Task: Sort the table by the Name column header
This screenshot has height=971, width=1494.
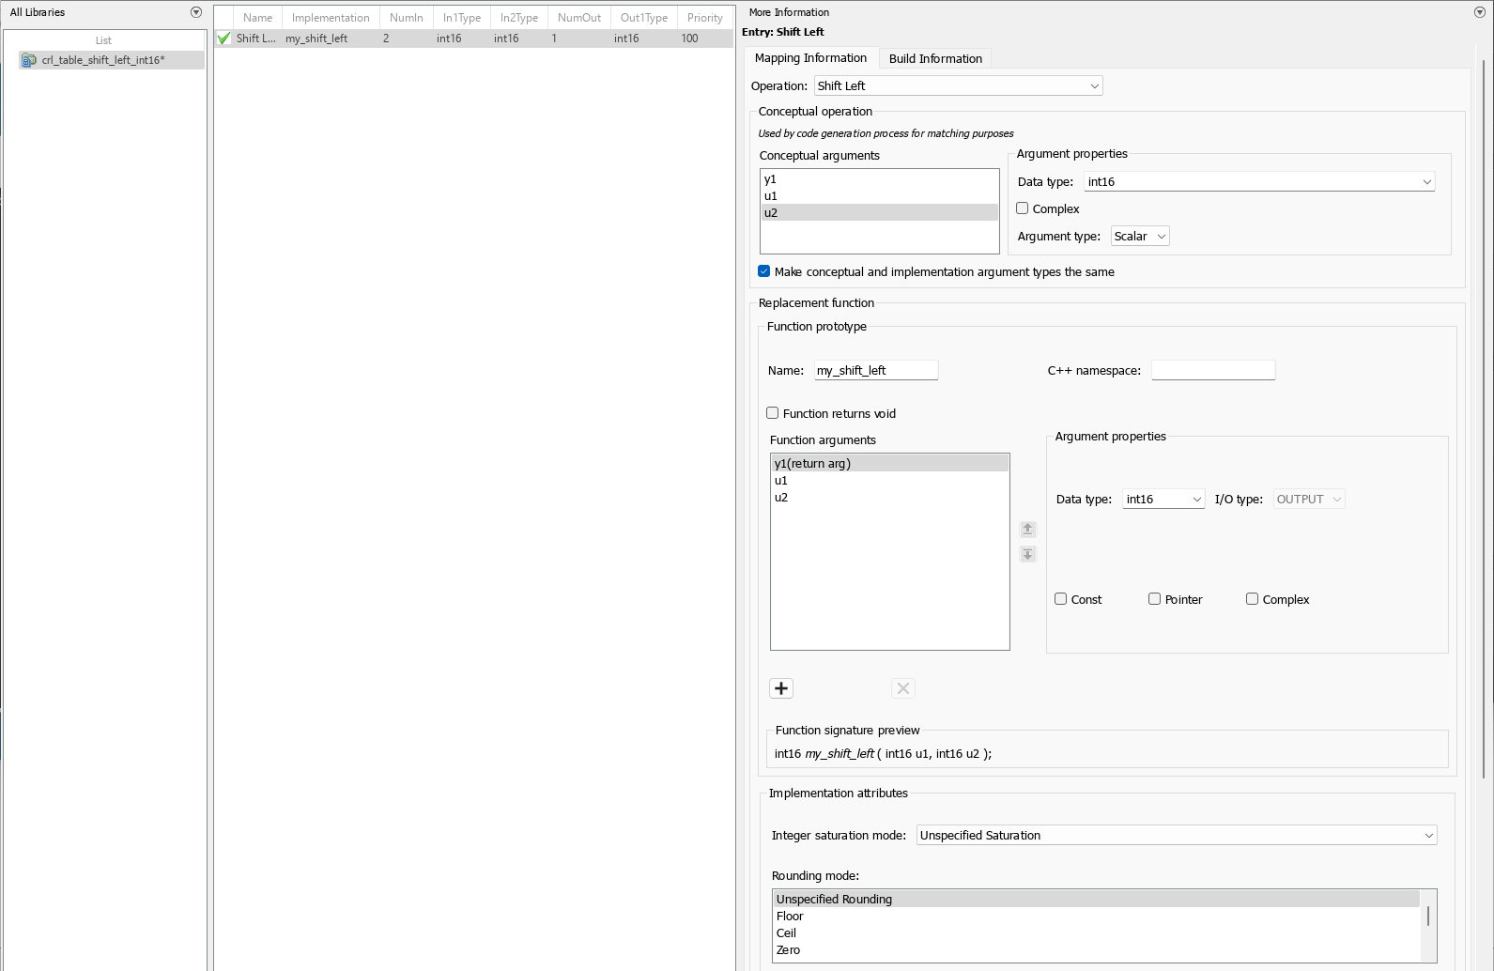Action: tap(257, 18)
